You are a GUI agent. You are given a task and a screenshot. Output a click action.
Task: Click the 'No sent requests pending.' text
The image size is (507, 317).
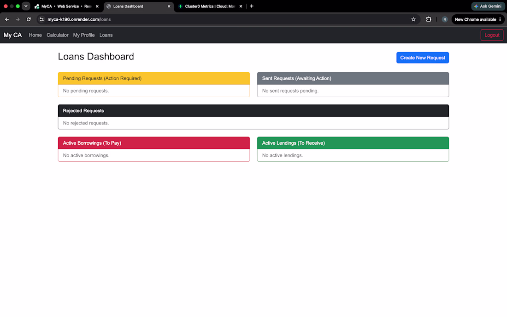[x=290, y=91]
